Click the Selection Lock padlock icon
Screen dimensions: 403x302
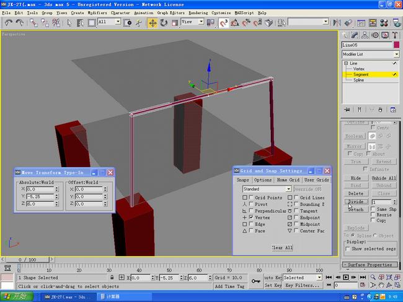(112, 277)
